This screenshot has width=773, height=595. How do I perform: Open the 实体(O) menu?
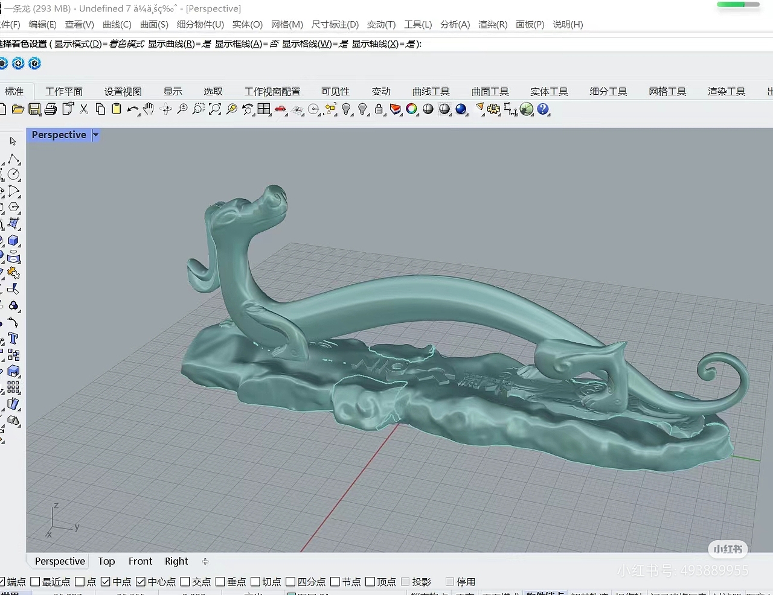(x=248, y=25)
